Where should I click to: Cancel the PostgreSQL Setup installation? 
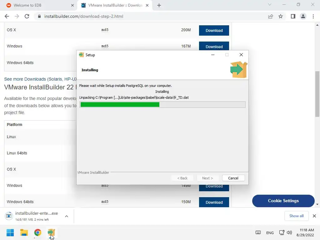(233, 178)
